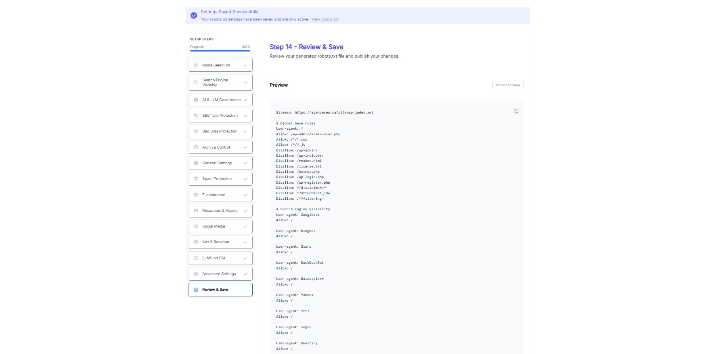Open the Resources & Assets step

[220, 211]
